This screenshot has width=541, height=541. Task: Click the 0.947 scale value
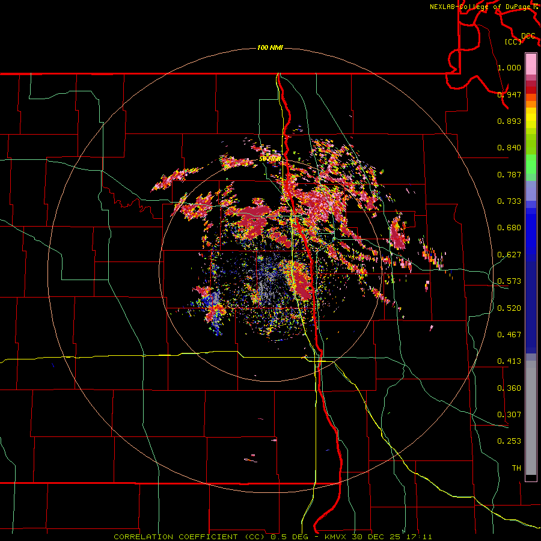coord(509,94)
